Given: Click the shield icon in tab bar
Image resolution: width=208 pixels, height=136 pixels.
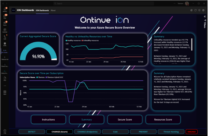Looking at the screenshot, I should [199, 10].
